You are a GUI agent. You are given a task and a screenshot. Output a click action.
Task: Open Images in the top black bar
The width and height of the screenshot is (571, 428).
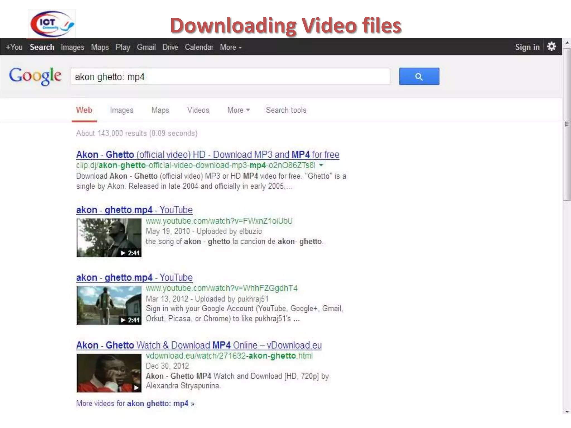72,47
